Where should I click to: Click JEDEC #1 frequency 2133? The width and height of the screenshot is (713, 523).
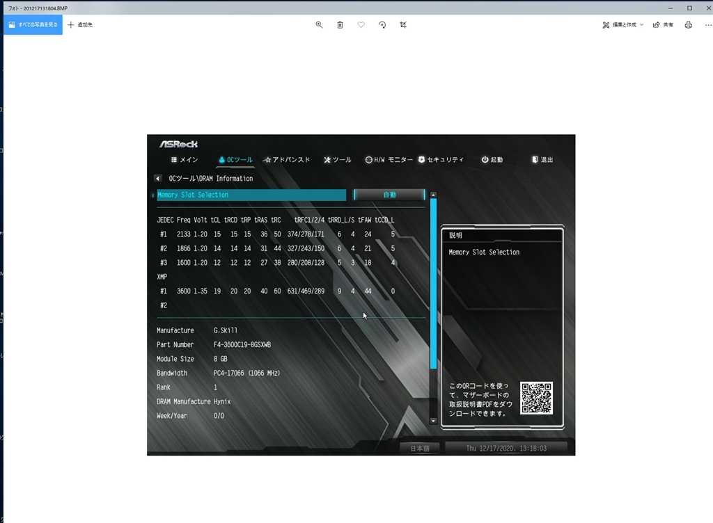(184, 234)
